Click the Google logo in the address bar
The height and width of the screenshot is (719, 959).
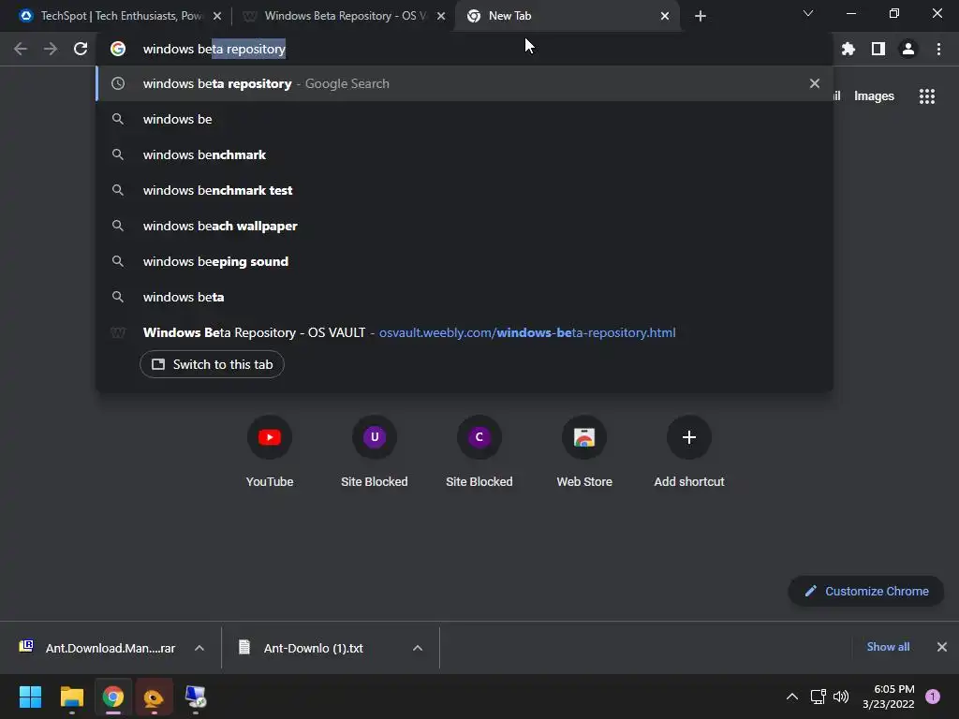point(118,49)
